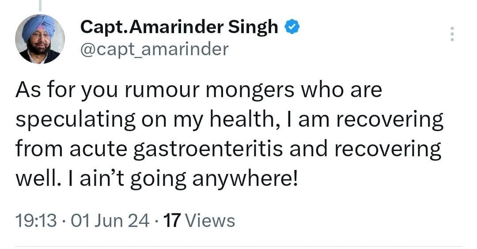Viewport: 477px width, 249px height.
Task: Select the 01 Jun 24 date
Action: (x=110, y=220)
